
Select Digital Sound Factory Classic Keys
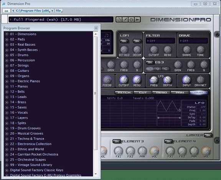tap(37, 170)
